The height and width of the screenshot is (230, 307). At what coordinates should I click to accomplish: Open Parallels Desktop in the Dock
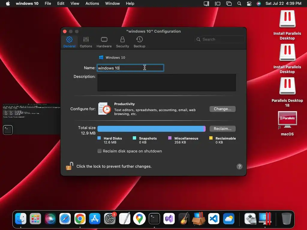point(265,218)
